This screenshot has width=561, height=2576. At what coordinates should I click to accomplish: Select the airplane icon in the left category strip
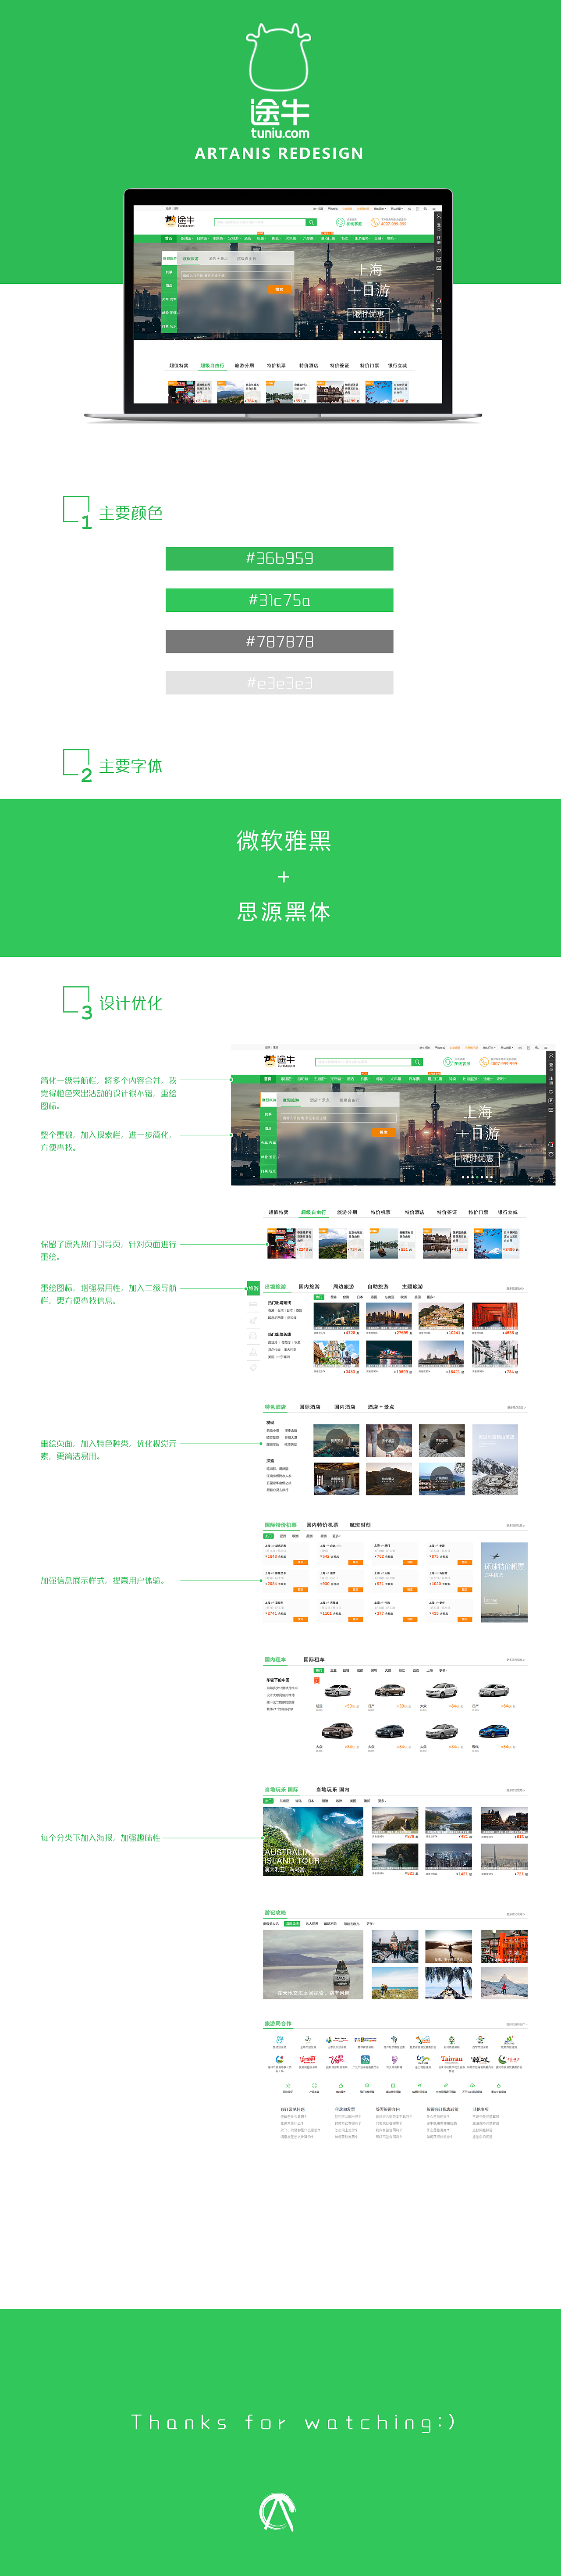(x=253, y=1321)
